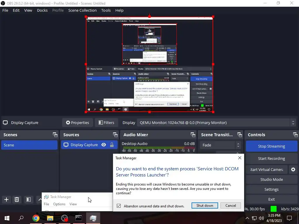Open the Display monitor dropdown
The image size is (299, 224).
[x=216, y=123]
